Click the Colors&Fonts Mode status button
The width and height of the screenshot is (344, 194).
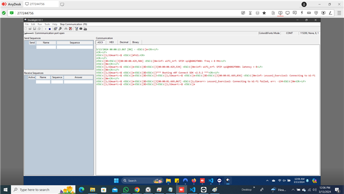tap(269, 33)
